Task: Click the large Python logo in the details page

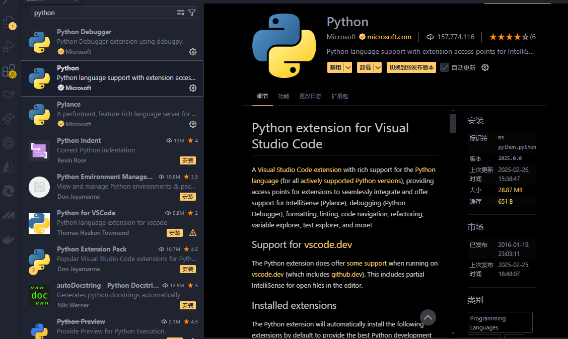Action: point(284,46)
